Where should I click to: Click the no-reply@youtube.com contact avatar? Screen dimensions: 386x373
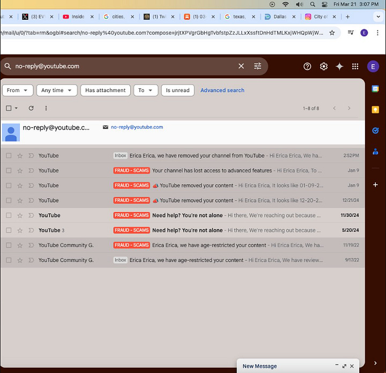(11, 132)
